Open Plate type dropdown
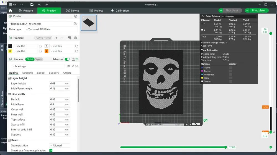 click(51, 30)
